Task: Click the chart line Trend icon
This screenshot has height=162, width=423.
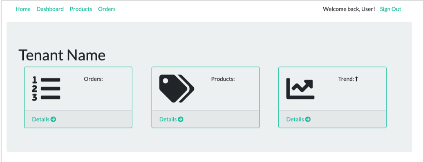Action: pyautogui.click(x=300, y=89)
